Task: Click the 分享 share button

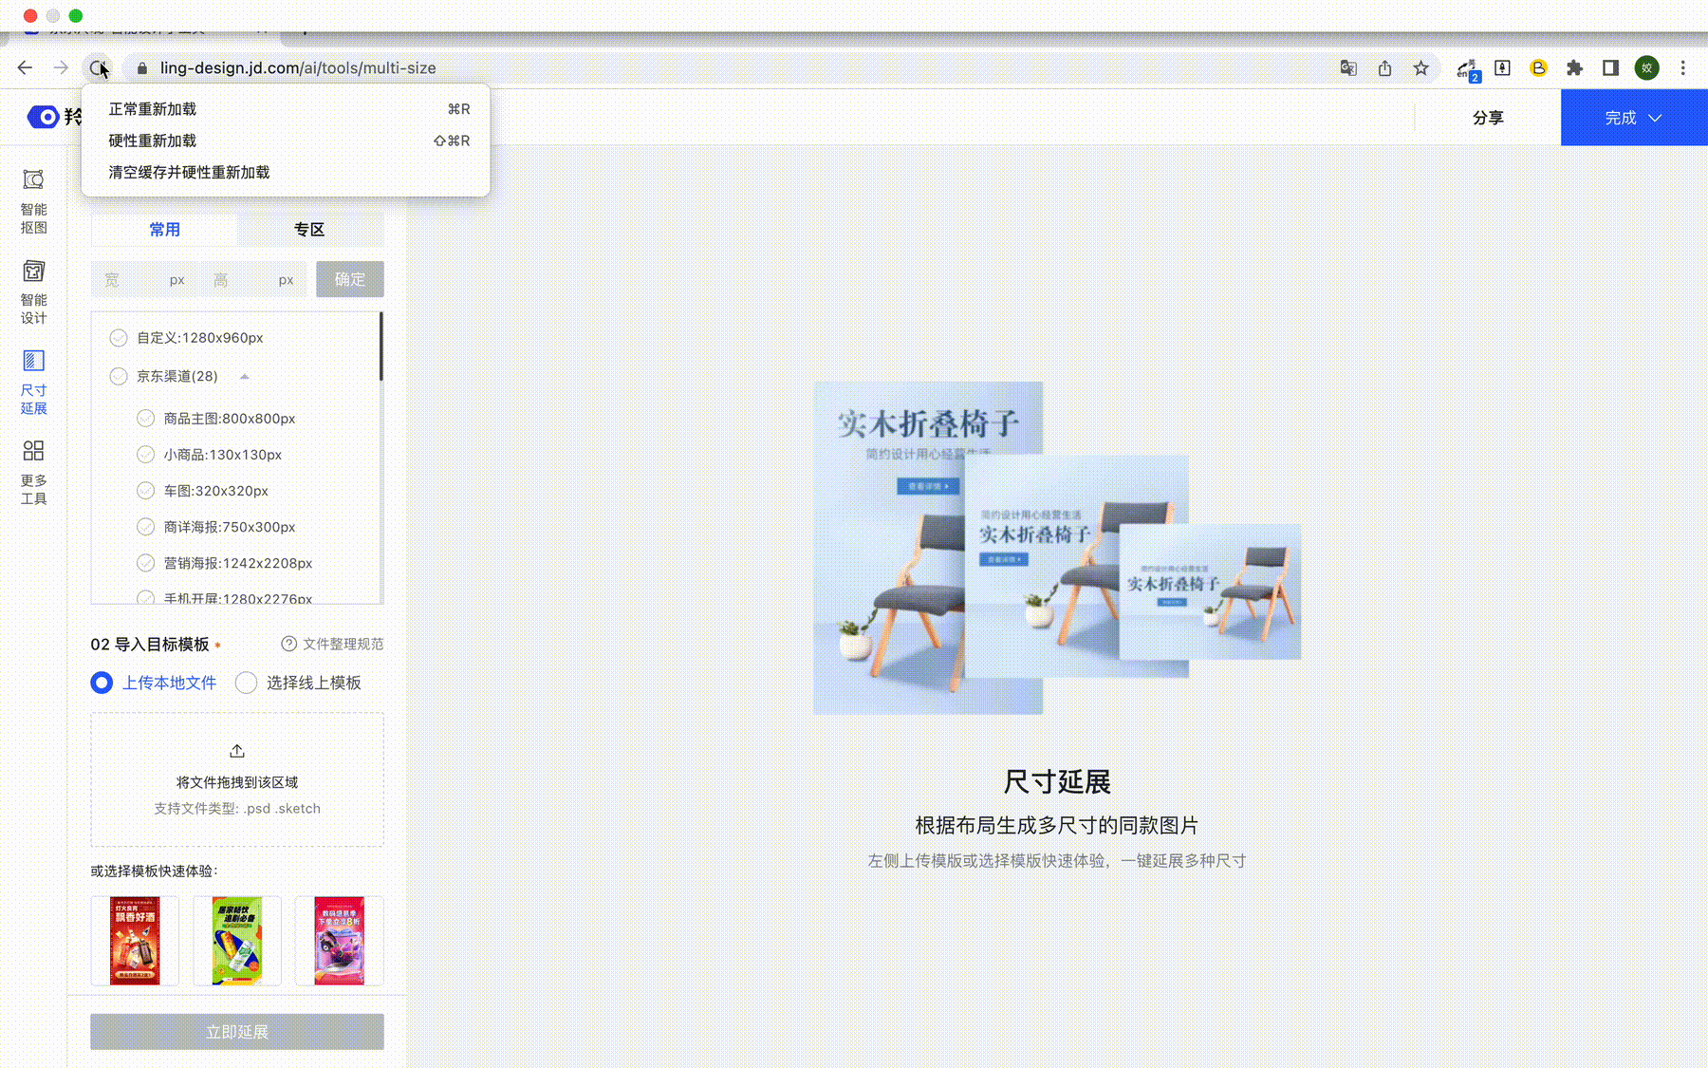Action: (1488, 118)
